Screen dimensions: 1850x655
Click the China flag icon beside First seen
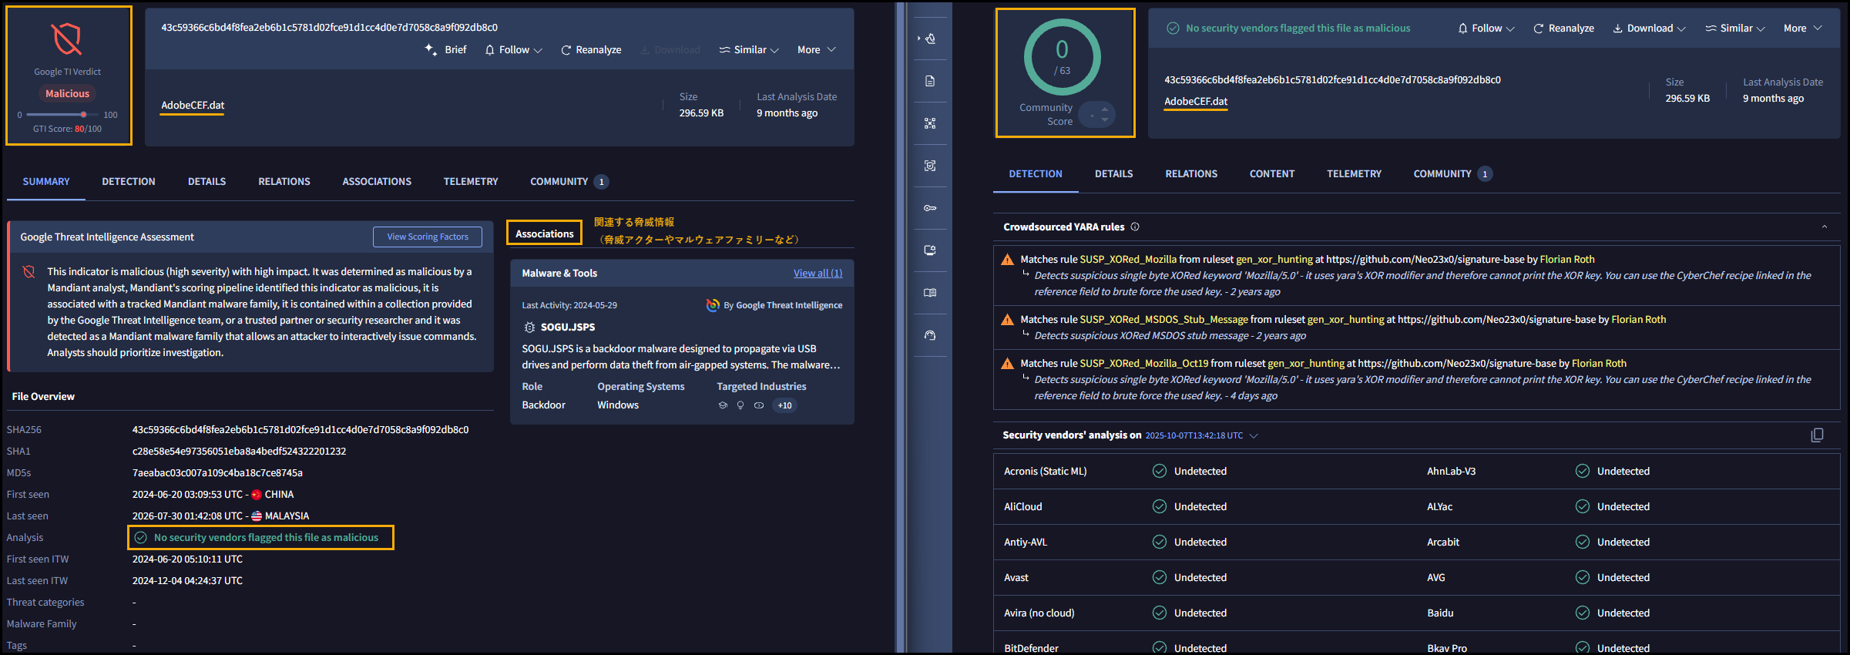coord(257,495)
